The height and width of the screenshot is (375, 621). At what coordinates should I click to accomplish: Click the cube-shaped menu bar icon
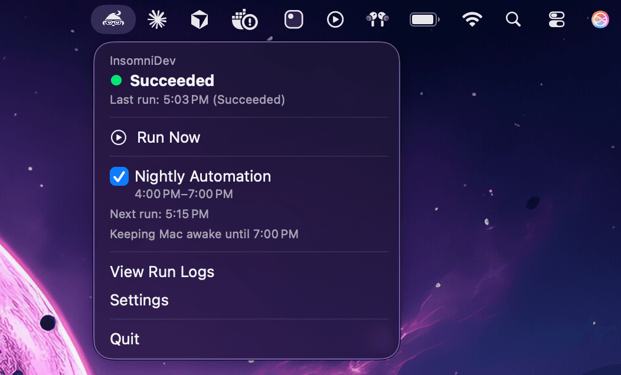point(199,19)
